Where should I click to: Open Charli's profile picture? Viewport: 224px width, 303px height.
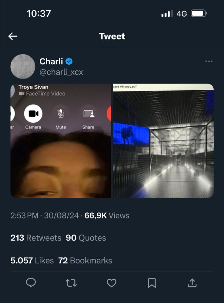click(23, 67)
